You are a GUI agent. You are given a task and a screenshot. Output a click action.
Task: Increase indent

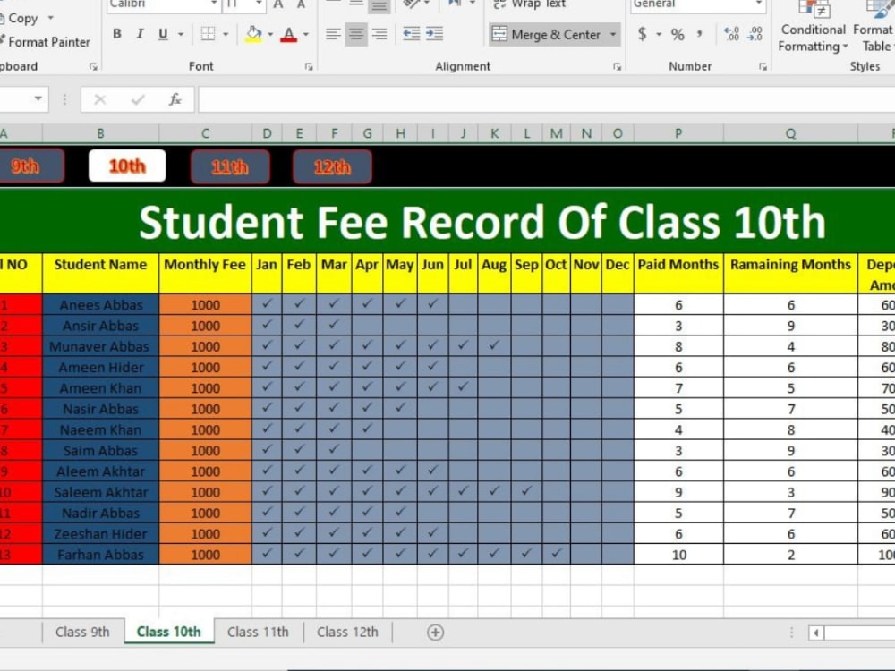(434, 34)
